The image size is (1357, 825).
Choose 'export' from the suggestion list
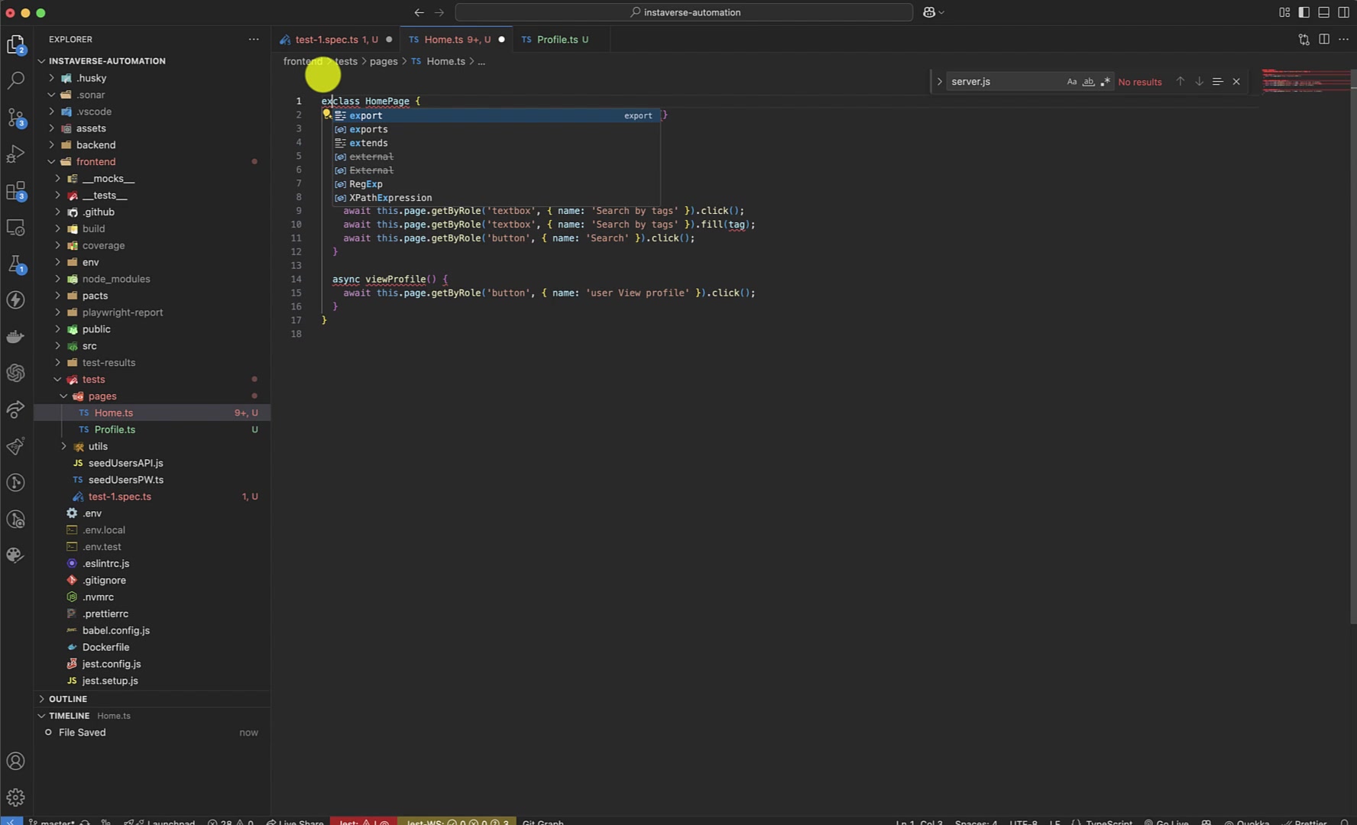click(x=496, y=115)
